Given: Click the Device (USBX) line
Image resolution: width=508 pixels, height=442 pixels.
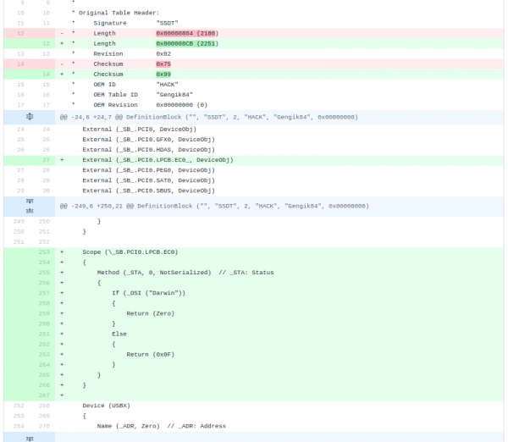Looking at the screenshot, I should click(106, 406).
